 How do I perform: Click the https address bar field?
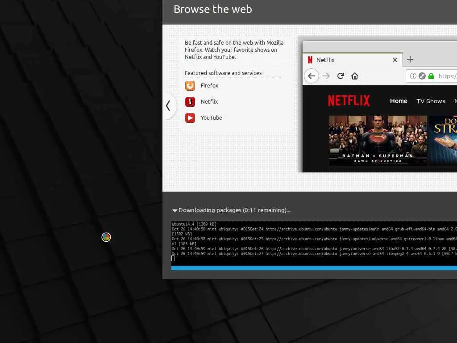(432, 76)
